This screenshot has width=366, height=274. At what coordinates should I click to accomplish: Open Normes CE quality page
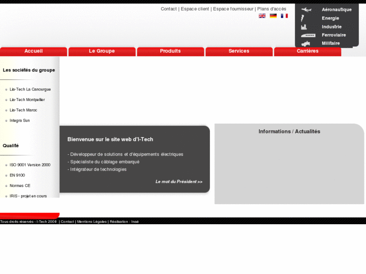point(20,186)
